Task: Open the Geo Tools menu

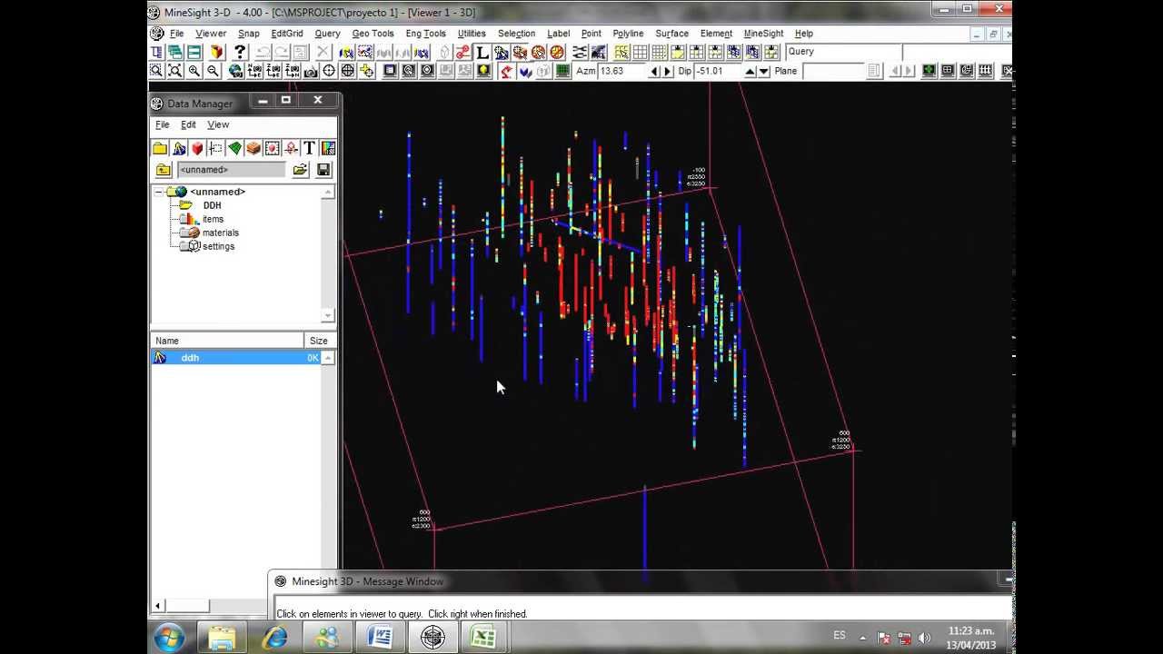Action: tap(373, 34)
